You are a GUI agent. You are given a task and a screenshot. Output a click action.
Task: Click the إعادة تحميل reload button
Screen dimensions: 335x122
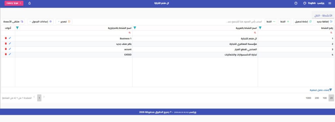tap(303, 22)
